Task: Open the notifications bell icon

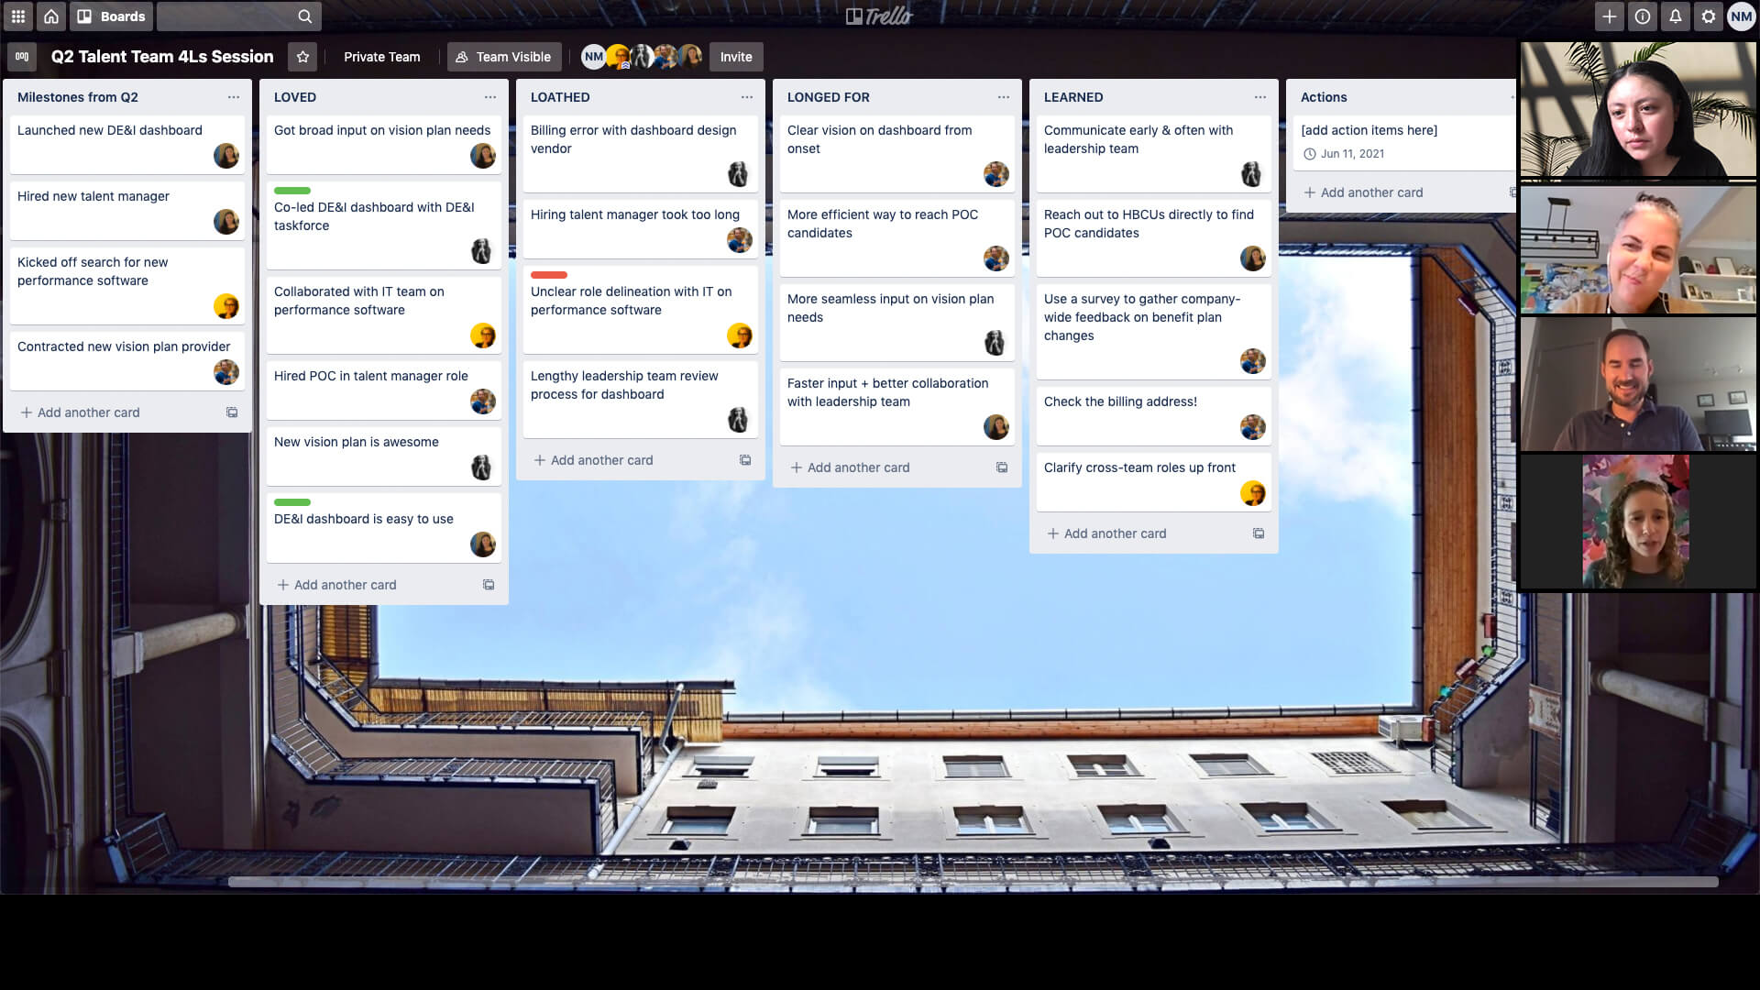Action: point(1677,16)
